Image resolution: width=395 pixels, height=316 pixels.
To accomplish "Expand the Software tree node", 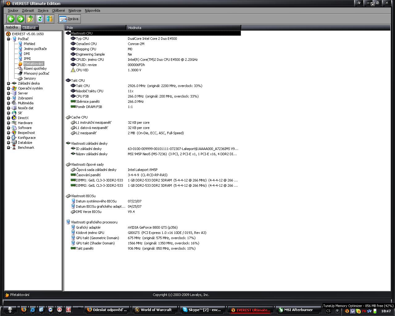I will (x=8, y=128).
